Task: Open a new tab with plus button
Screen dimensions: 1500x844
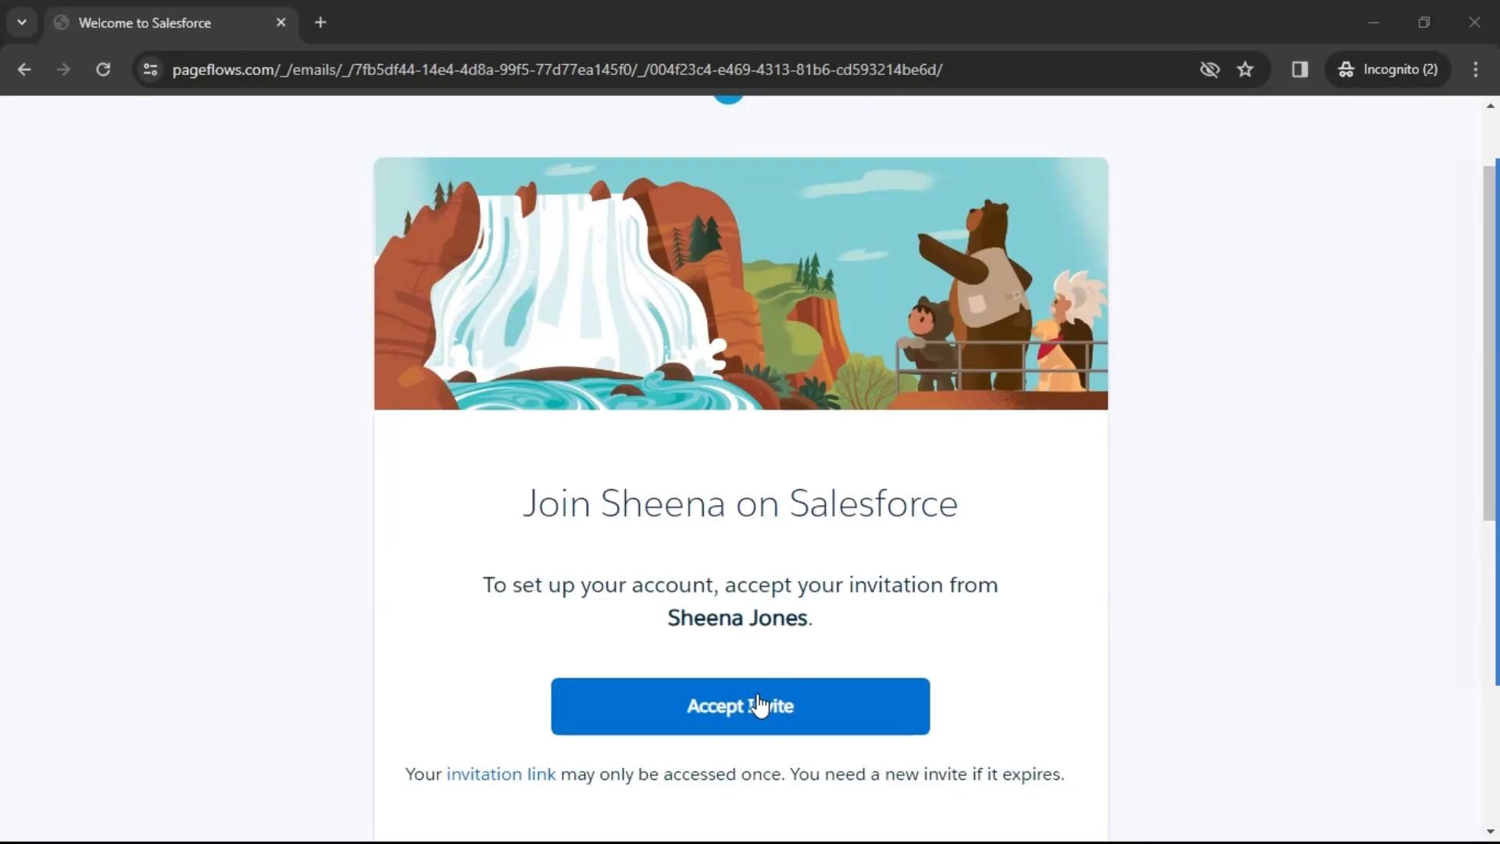Action: coord(320,23)
